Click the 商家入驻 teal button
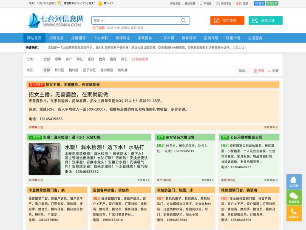The width and height of the screenshot is (306, 230). click(265, 20)
